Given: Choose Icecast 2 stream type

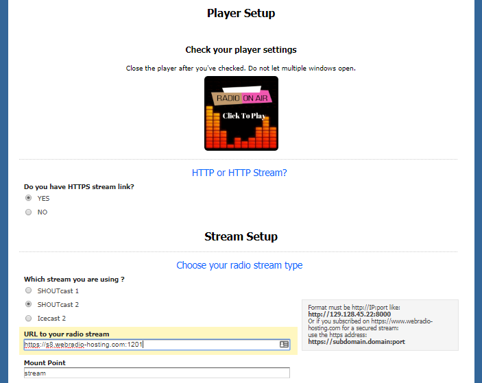Looking at the screenshot, I should [29, 319].
